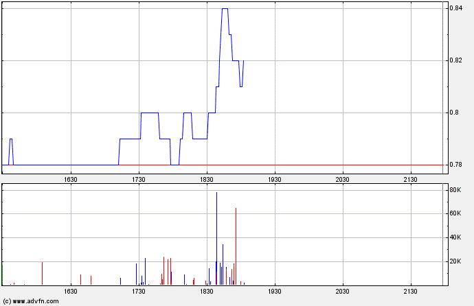Screen dimensions: 474x306
Task: Select 1730 on the price chart time axis
Action: pyautogui.click(x=139, y=178)
